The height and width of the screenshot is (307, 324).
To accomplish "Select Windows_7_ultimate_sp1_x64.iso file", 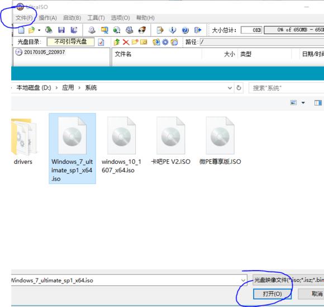I will tap(72, 149).
